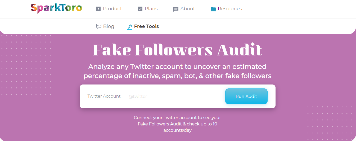
Task: Click the dotted pattern beside the heading
Action: pos(26,65)
